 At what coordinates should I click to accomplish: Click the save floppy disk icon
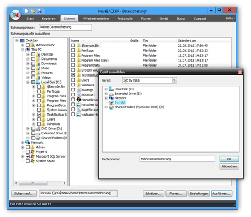click(40, 11)
